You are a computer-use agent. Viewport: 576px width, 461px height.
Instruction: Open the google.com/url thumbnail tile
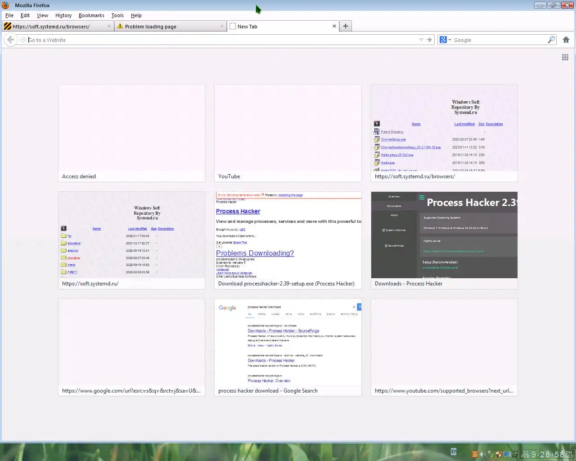tap(131, 348)
